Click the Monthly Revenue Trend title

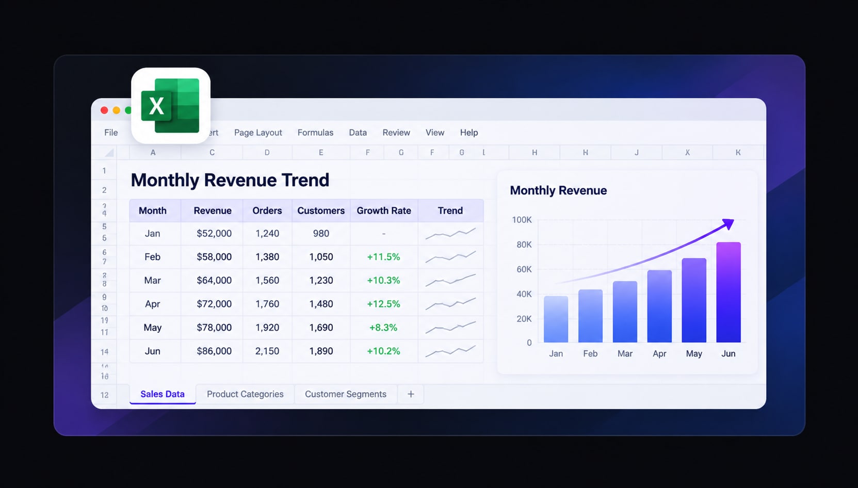coord(230,180)
